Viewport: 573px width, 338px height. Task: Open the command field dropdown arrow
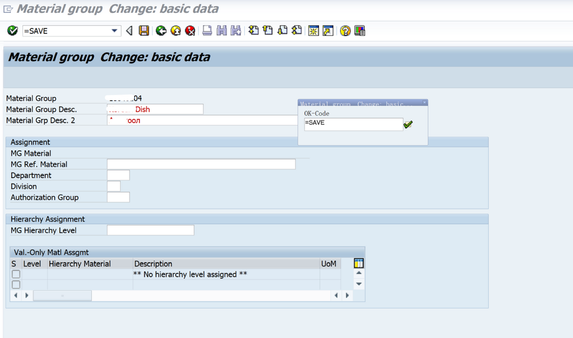pos(115,30)
